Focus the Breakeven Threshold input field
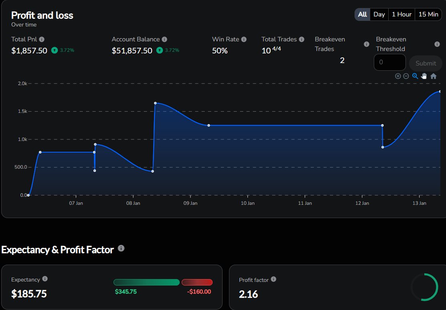 click(x=390, y=62)
